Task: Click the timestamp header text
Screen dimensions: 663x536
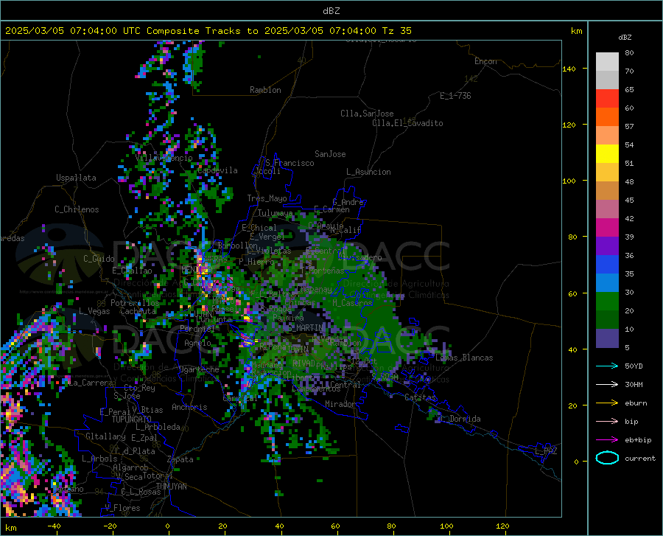Action: click(208, 31)
